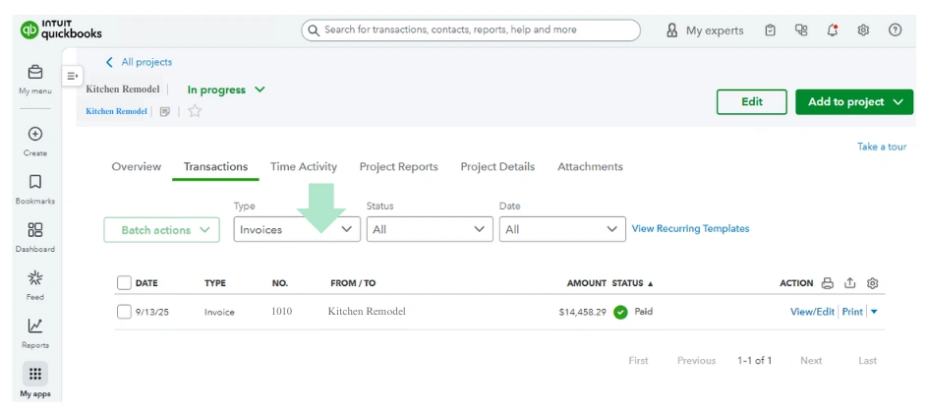Click View/Edit for invoice 1010
This screenshot has width=927, height=416.
tap(812, 312)
